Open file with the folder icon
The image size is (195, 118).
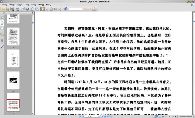[3, 9]
